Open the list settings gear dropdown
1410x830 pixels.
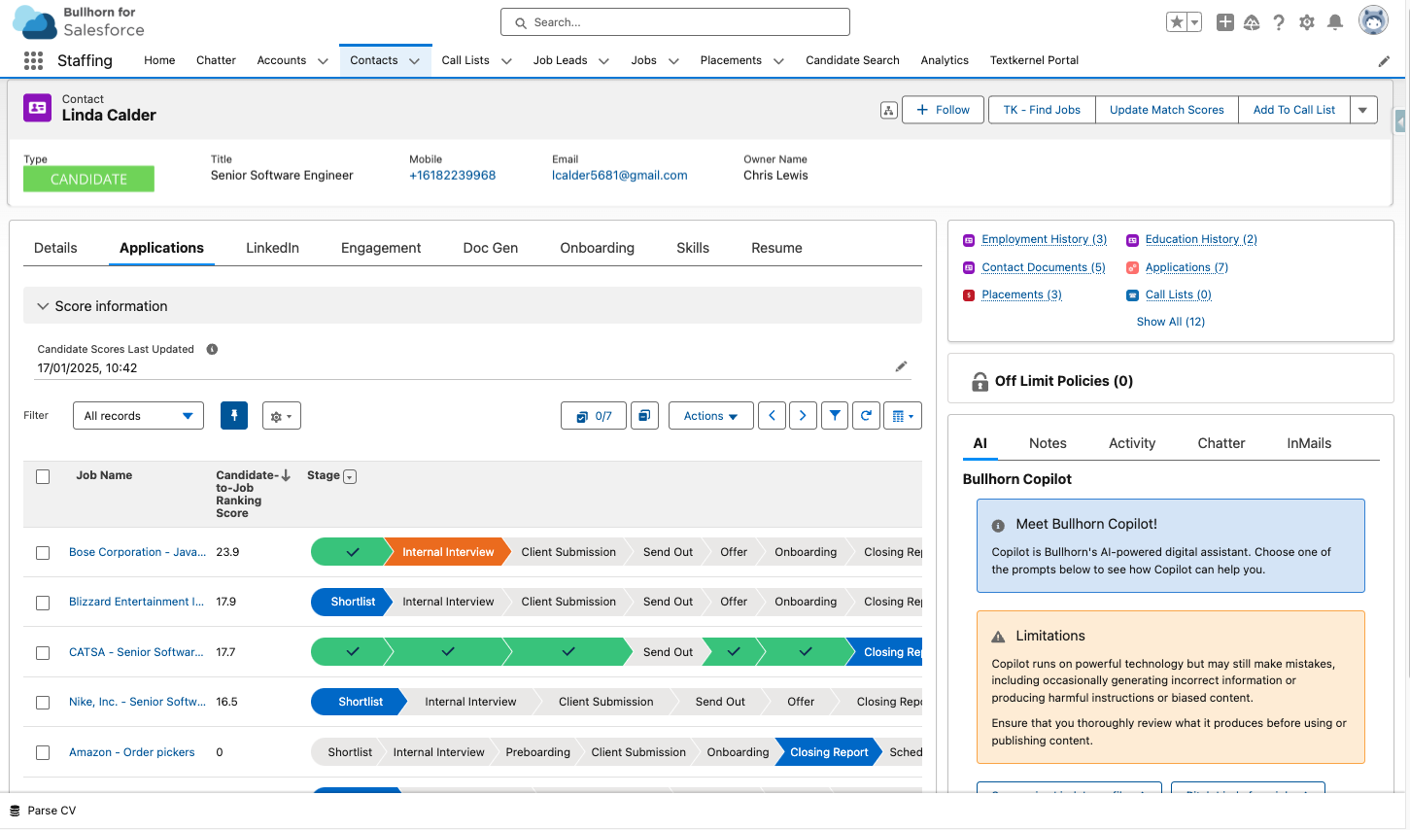click(x=282, y=416)
